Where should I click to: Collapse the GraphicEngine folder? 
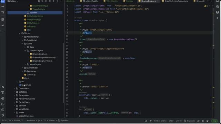coord(25,51)
